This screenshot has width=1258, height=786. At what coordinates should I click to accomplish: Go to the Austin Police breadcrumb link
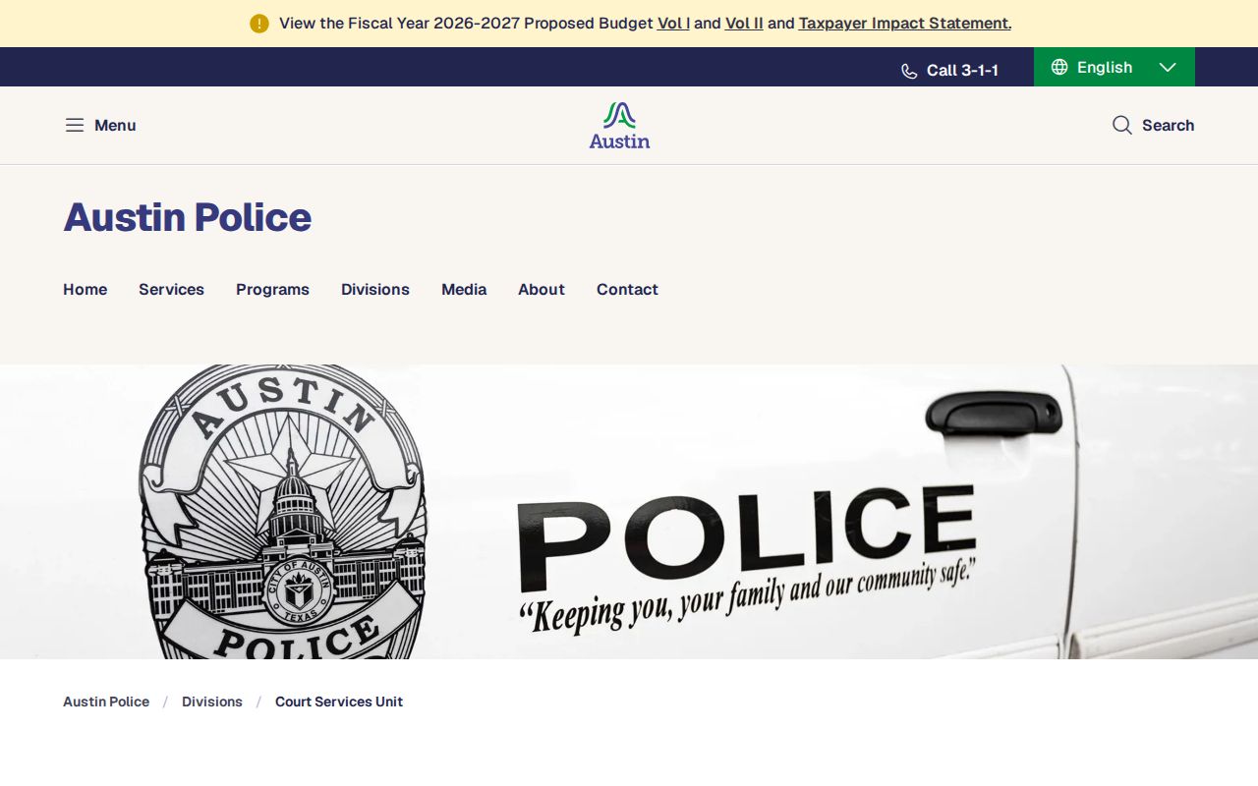point(106,702)
